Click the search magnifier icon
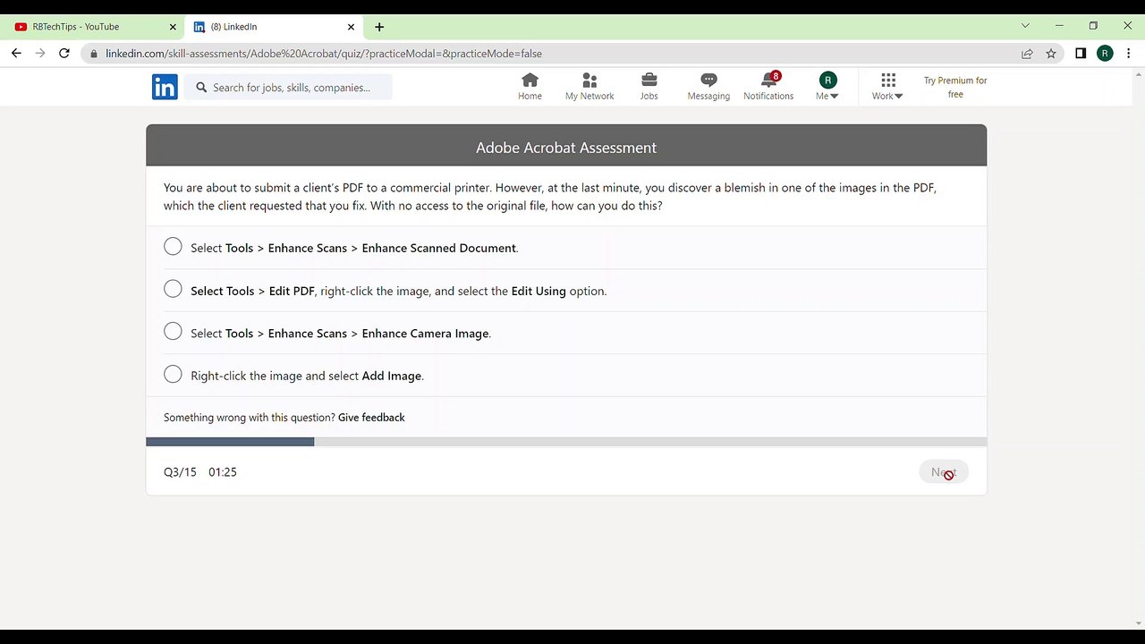The image size is (1145, 644). pyautogui.click(x=201, y=87)
